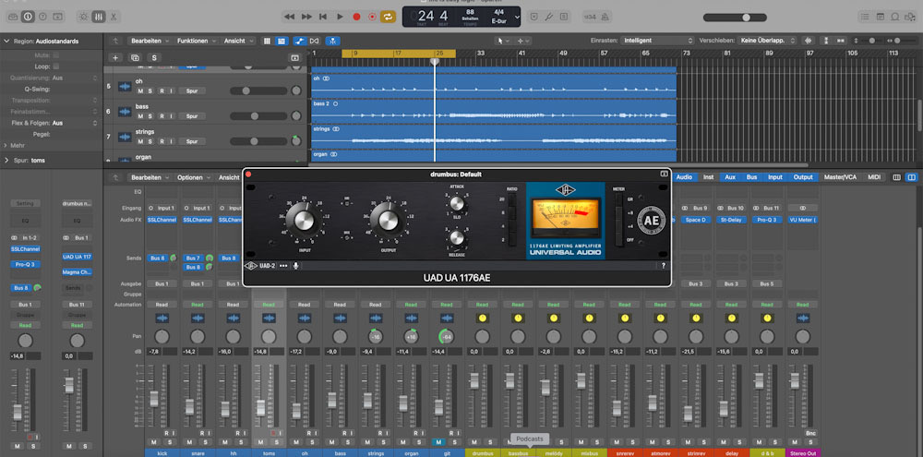Open the Verschieben Keine Überlapp. dropdown
The image size is (923, 457).
click(768, 41)
